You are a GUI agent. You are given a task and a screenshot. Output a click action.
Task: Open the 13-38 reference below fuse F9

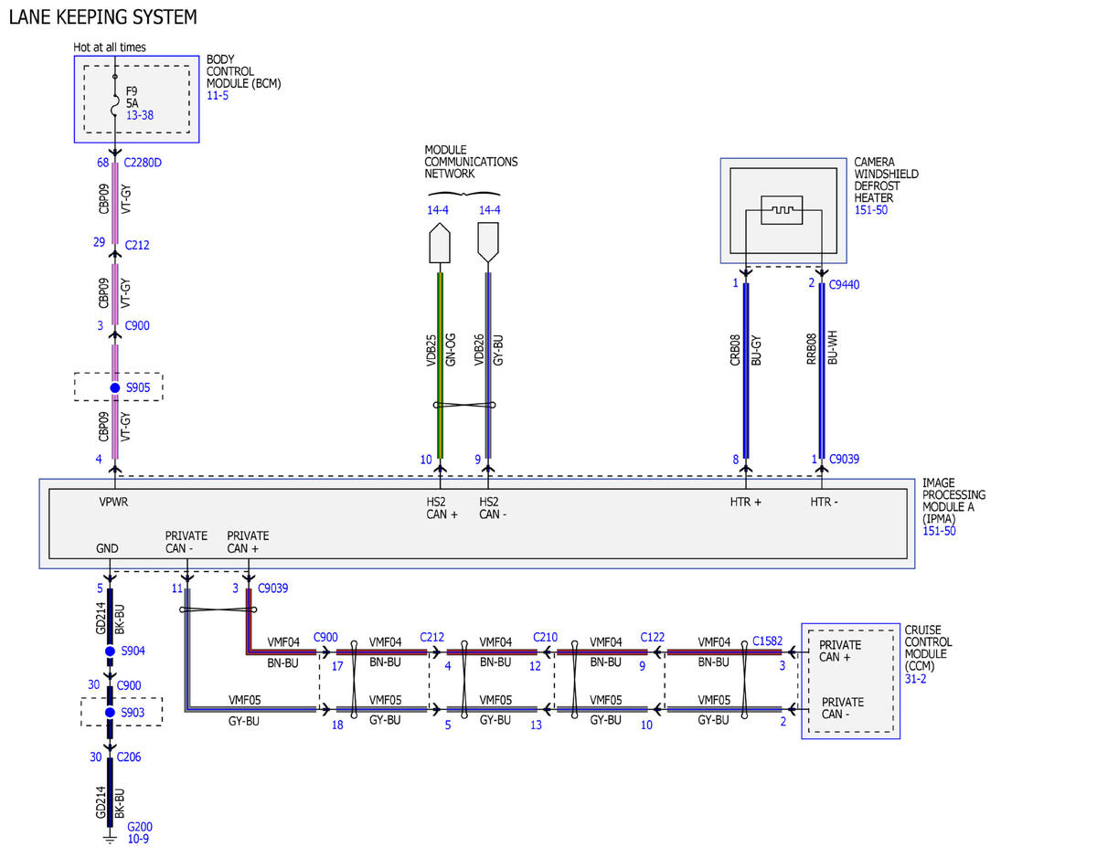pos(141,116)
